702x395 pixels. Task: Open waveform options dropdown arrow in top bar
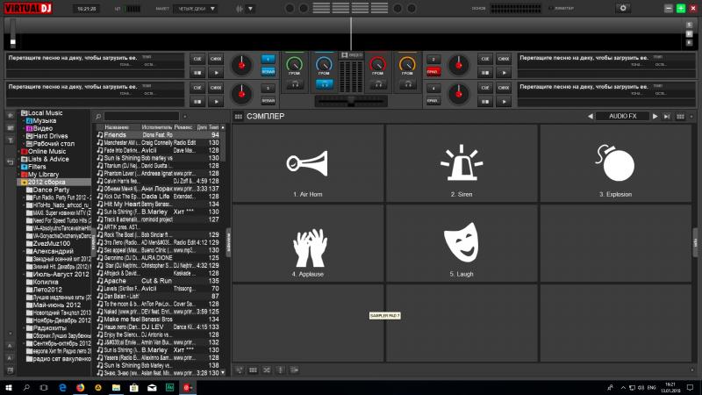[x=250, y=9]
